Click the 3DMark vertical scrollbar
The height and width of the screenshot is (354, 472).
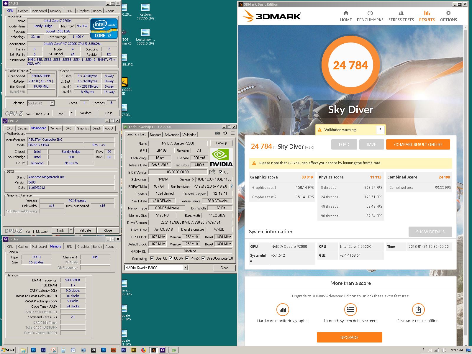(x=466, y=183)
